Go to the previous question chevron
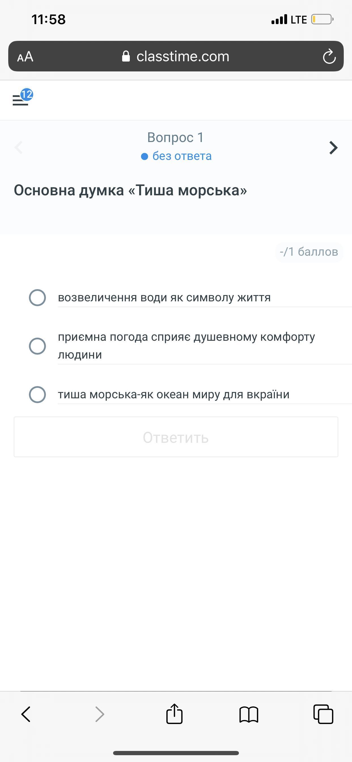This screenshot has height=762, width=352. click(19, 148)
